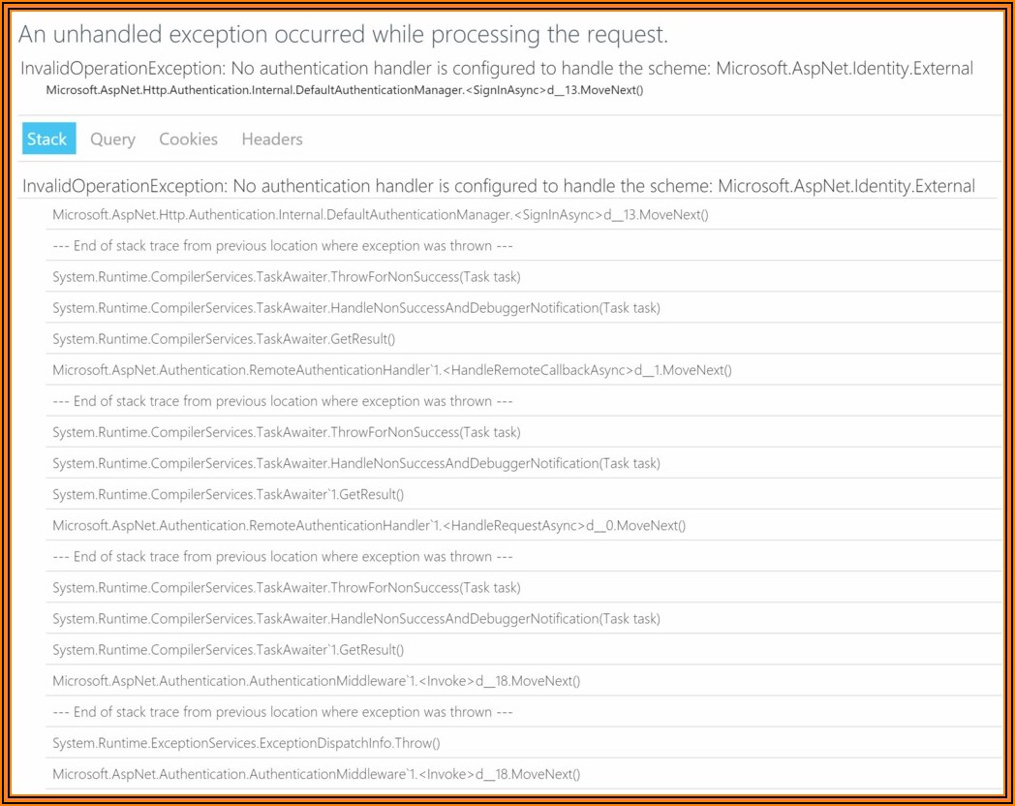Screen dimensions: 1015x806
Task: Expand the first TaskAwaiter.ThrowForNonSuccess frame
Action: (x=286, y=277)
